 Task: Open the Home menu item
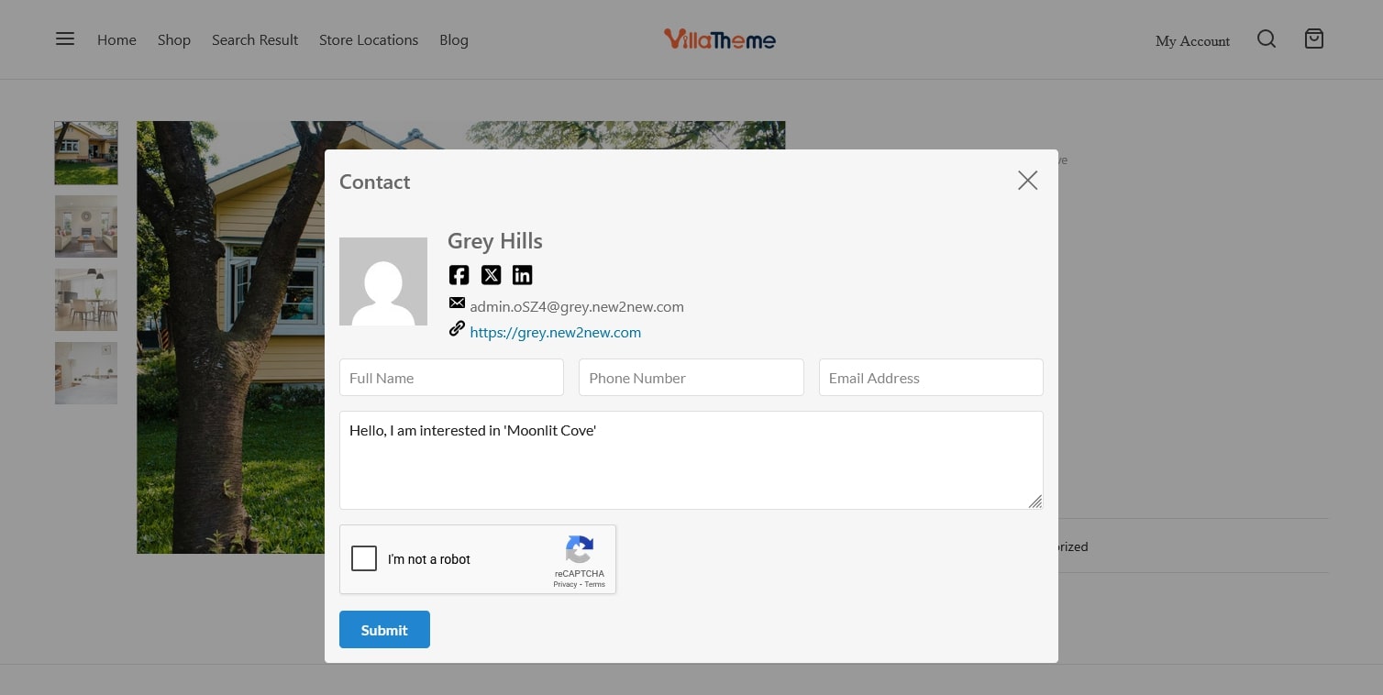point(116,40)
